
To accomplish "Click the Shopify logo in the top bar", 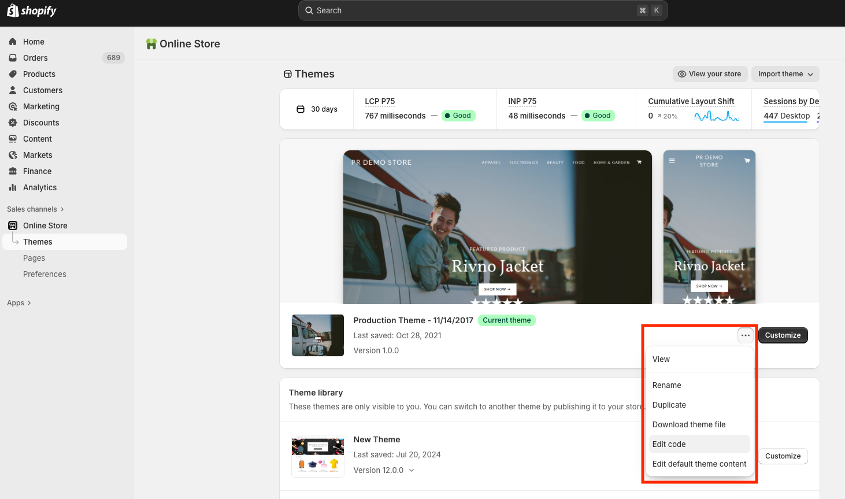I will 32,10.
